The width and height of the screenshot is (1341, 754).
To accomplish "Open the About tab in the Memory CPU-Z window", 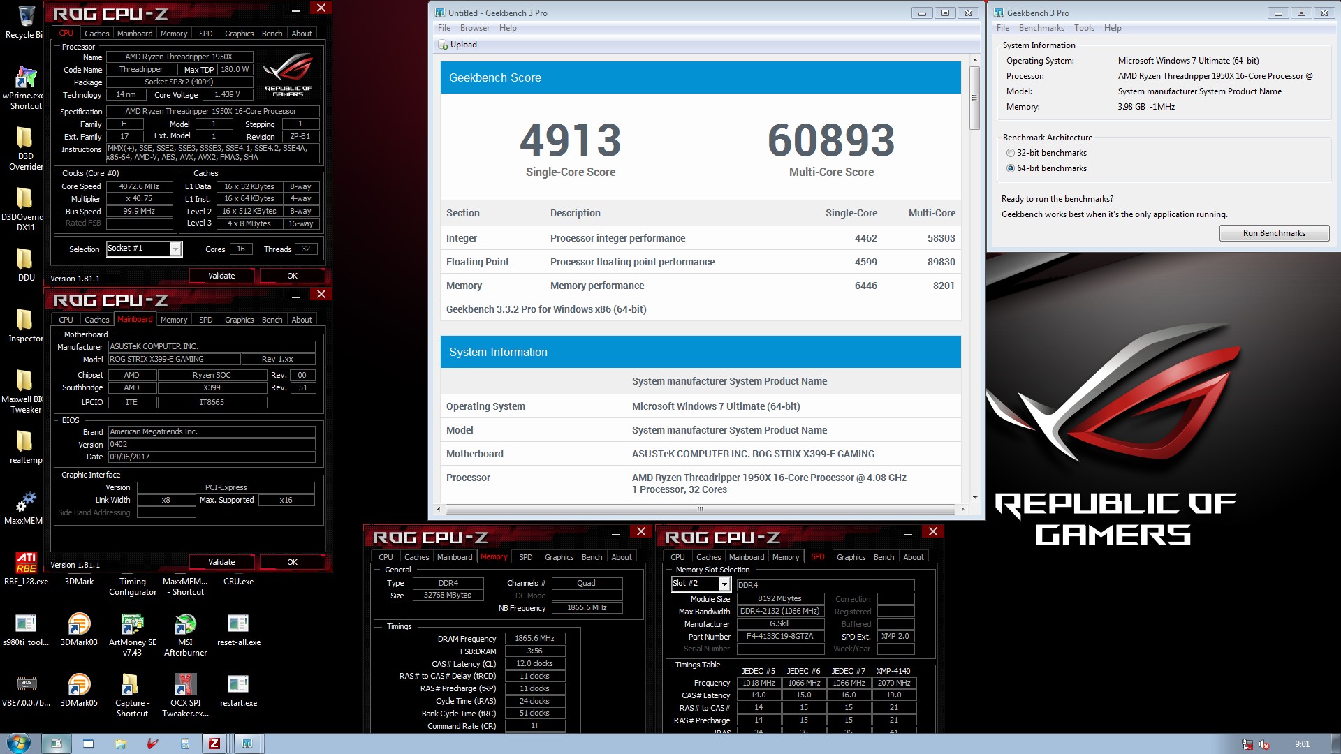I will (x=622, y=557).
